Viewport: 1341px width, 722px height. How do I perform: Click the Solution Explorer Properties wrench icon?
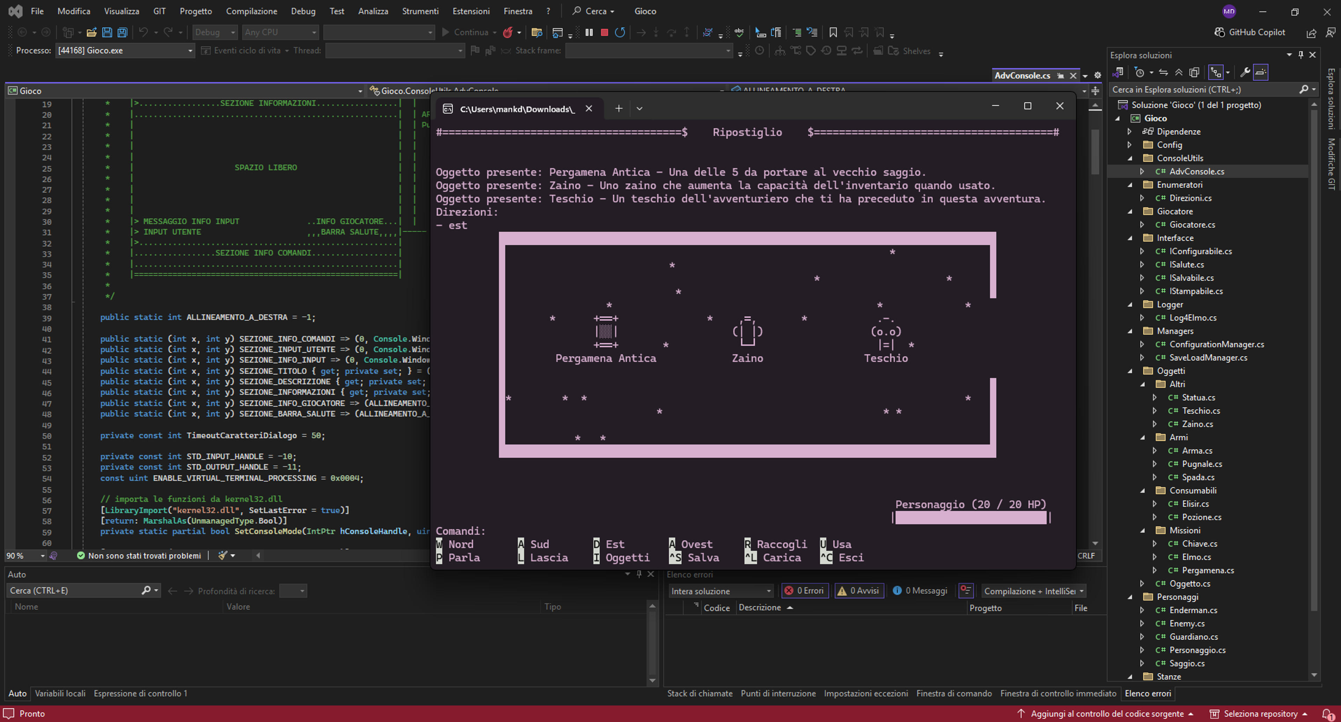coord(1245,72)
